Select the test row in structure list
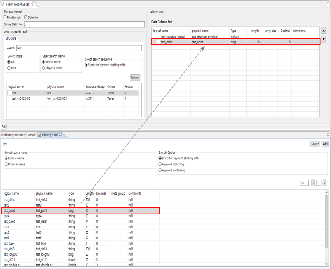Screen dimensions: 331x269 73,93
